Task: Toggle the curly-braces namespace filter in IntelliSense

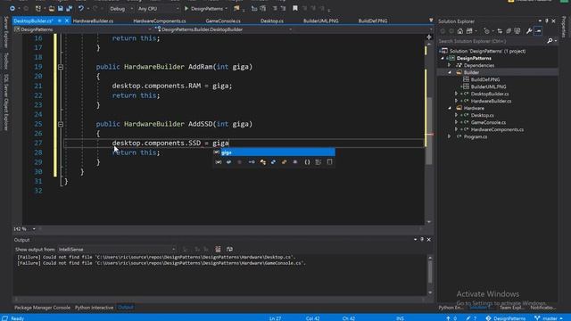Action: 307,162
